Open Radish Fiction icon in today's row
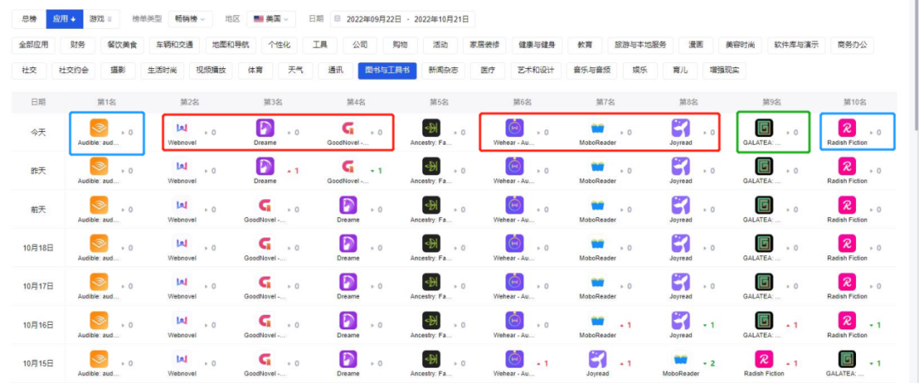Screen dimensions: 919x383 point(847,129)
